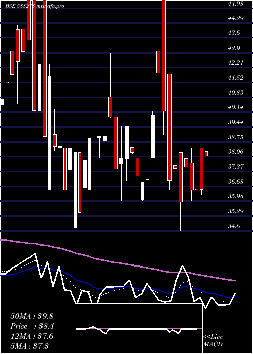Click the 44.98 price axis label
Image resolution: width=253 pixels, height=354 pixels.
coord(236,4)
